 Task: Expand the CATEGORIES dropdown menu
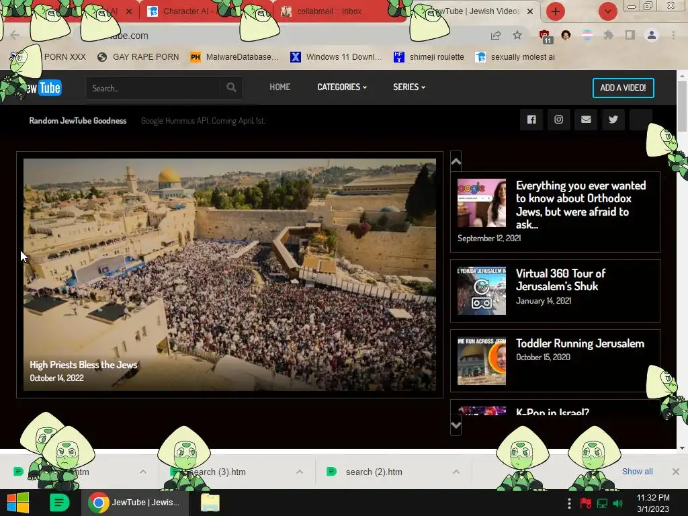pos(342,87)
